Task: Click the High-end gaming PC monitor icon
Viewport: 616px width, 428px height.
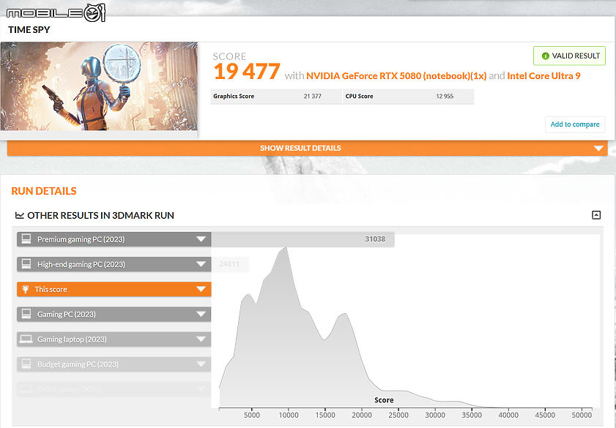Action: [26, 264]
